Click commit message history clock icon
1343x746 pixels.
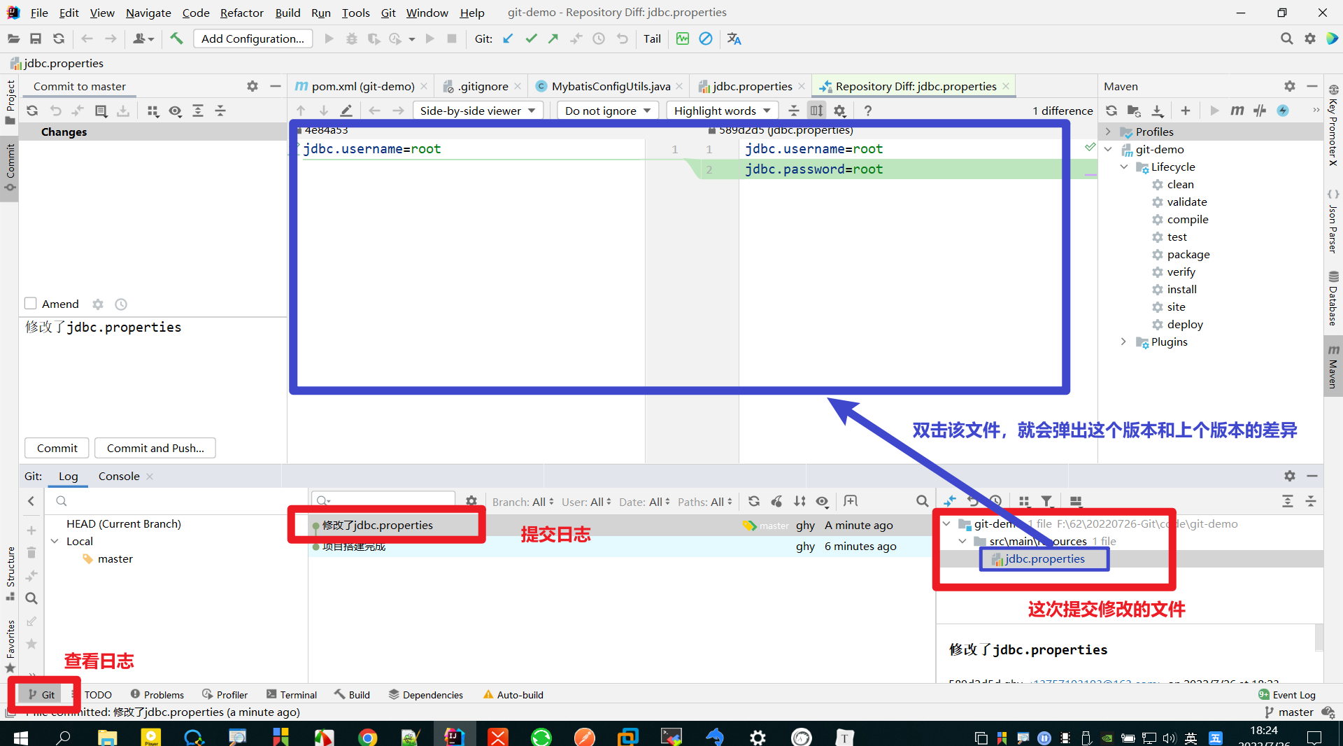121,304
